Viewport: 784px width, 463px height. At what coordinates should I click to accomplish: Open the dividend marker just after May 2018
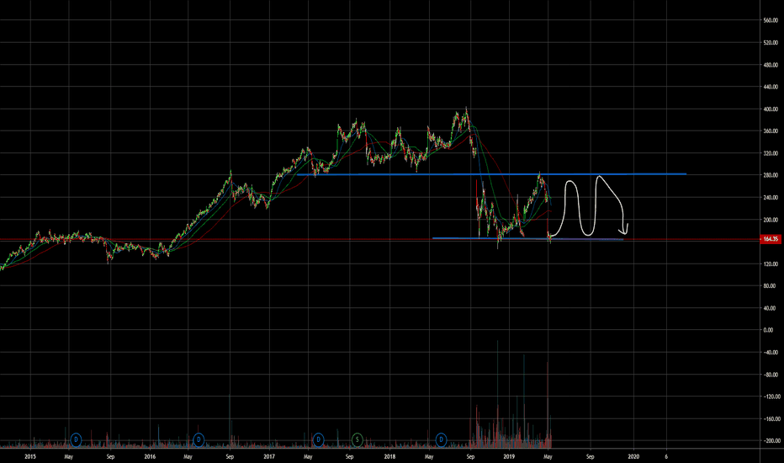click(x=441, y=440)
